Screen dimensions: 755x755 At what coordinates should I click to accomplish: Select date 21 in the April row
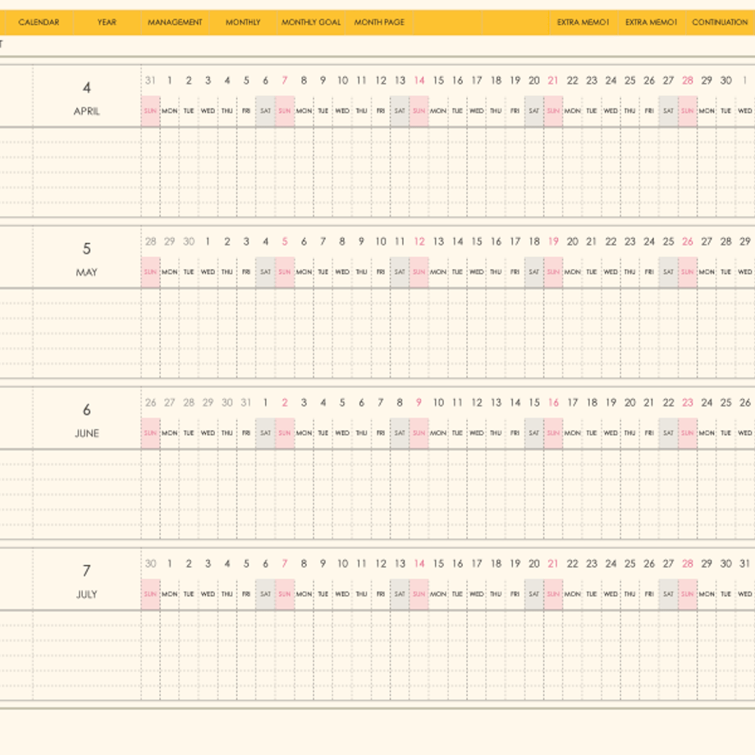(553, 80)
